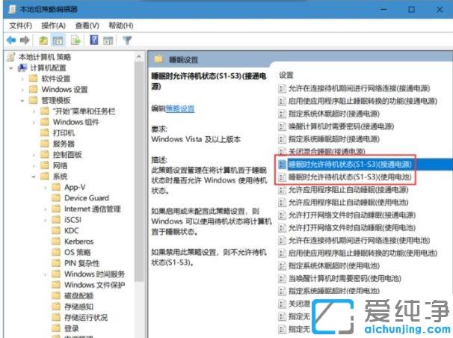Select 指定系统休眠超时(接通电源) policy
Viewport: 453px width, 338px height.
point(333,114)
